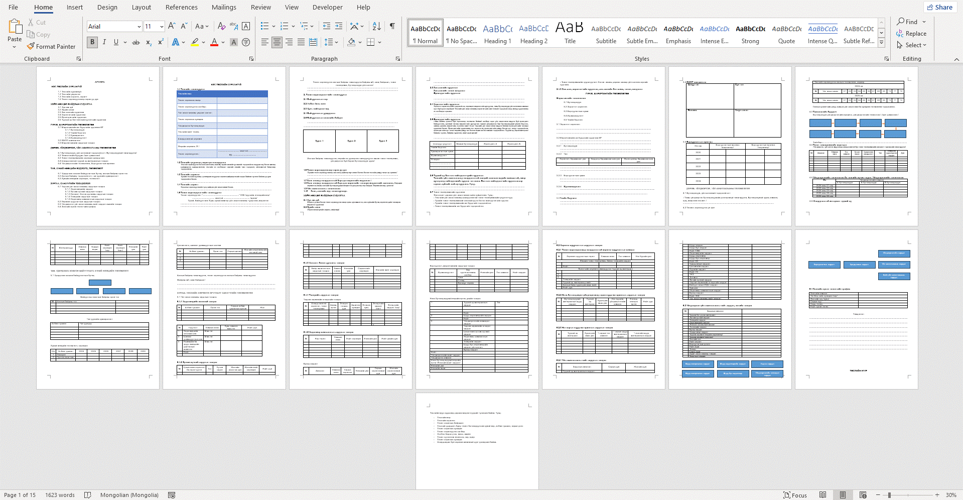This screenshot has width=963, height=500.
Task: Click the distributed alignment icon
Action: click(313, 42)
